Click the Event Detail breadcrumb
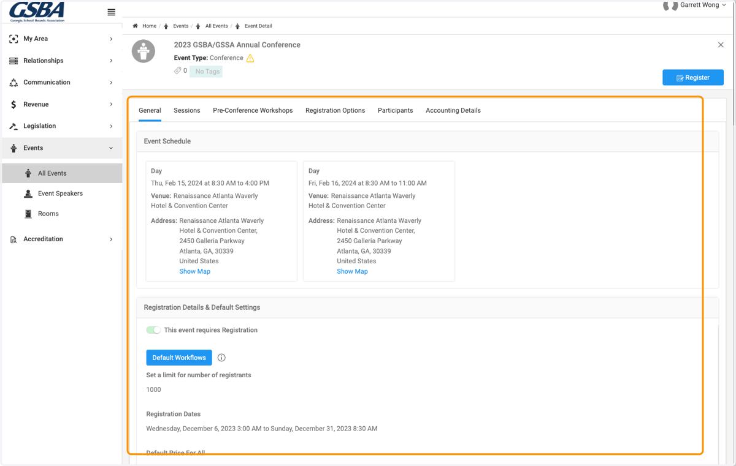Viewport: 736px width, 466px height. tap(258, 26)
